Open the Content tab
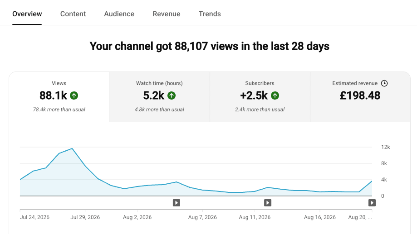 click(73, 14)
